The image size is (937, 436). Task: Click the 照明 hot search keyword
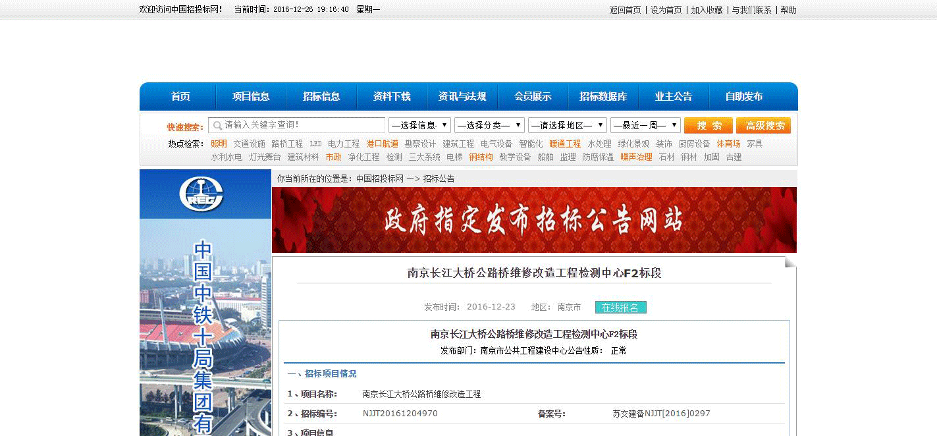(x=219, y=144)
